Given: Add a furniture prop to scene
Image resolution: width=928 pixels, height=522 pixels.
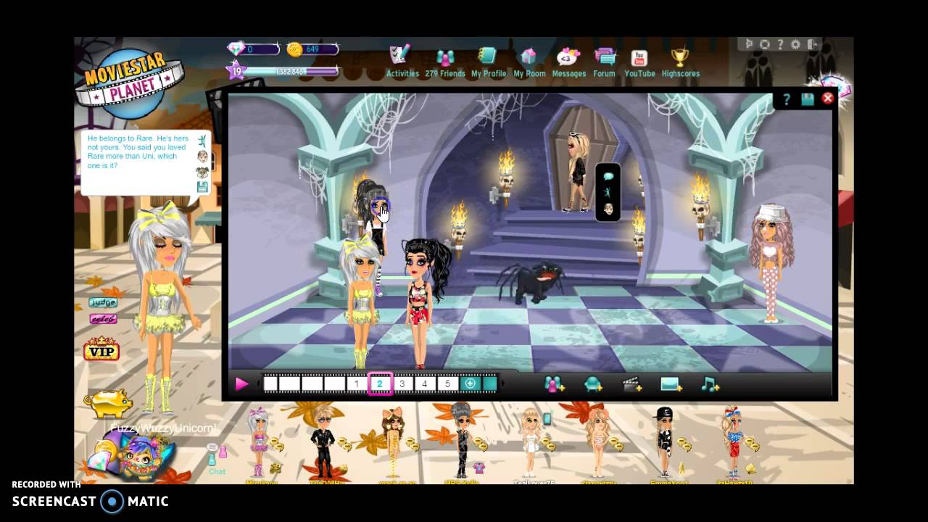Looking at the screenshot, I should 593,385.
